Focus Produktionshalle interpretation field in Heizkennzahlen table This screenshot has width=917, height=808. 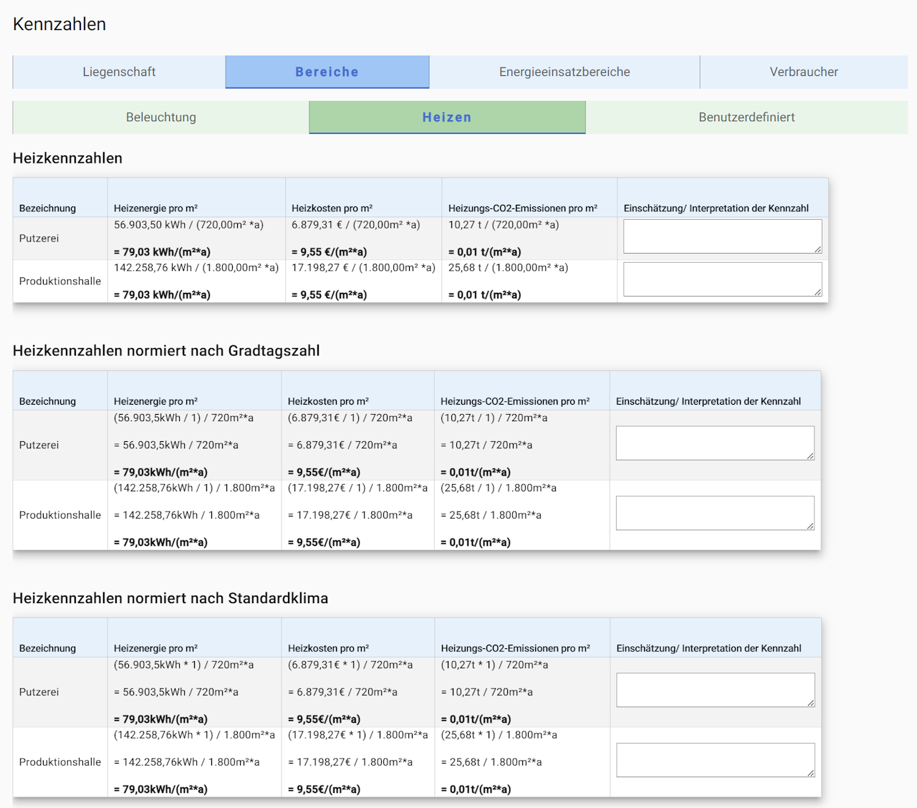722,279
